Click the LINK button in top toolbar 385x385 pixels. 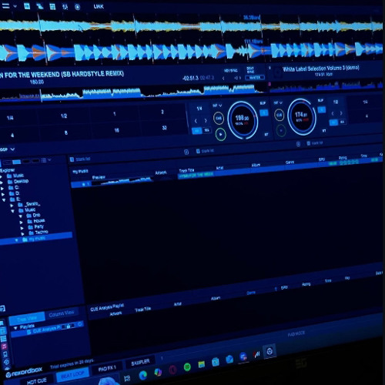pos(99,6)
